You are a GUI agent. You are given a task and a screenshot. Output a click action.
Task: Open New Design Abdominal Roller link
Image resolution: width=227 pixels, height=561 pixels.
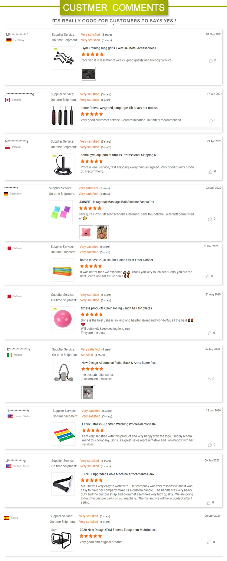point(119,363)
